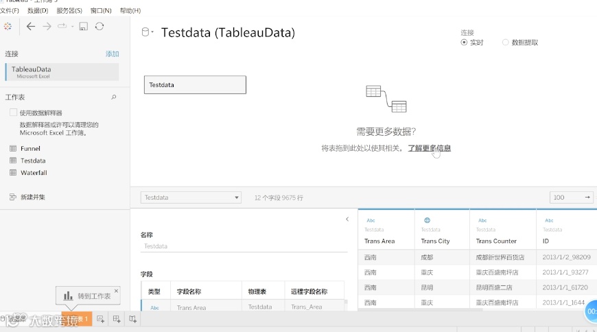
Task: Search worksheets with magnifier icon
Action: [113, 97]
